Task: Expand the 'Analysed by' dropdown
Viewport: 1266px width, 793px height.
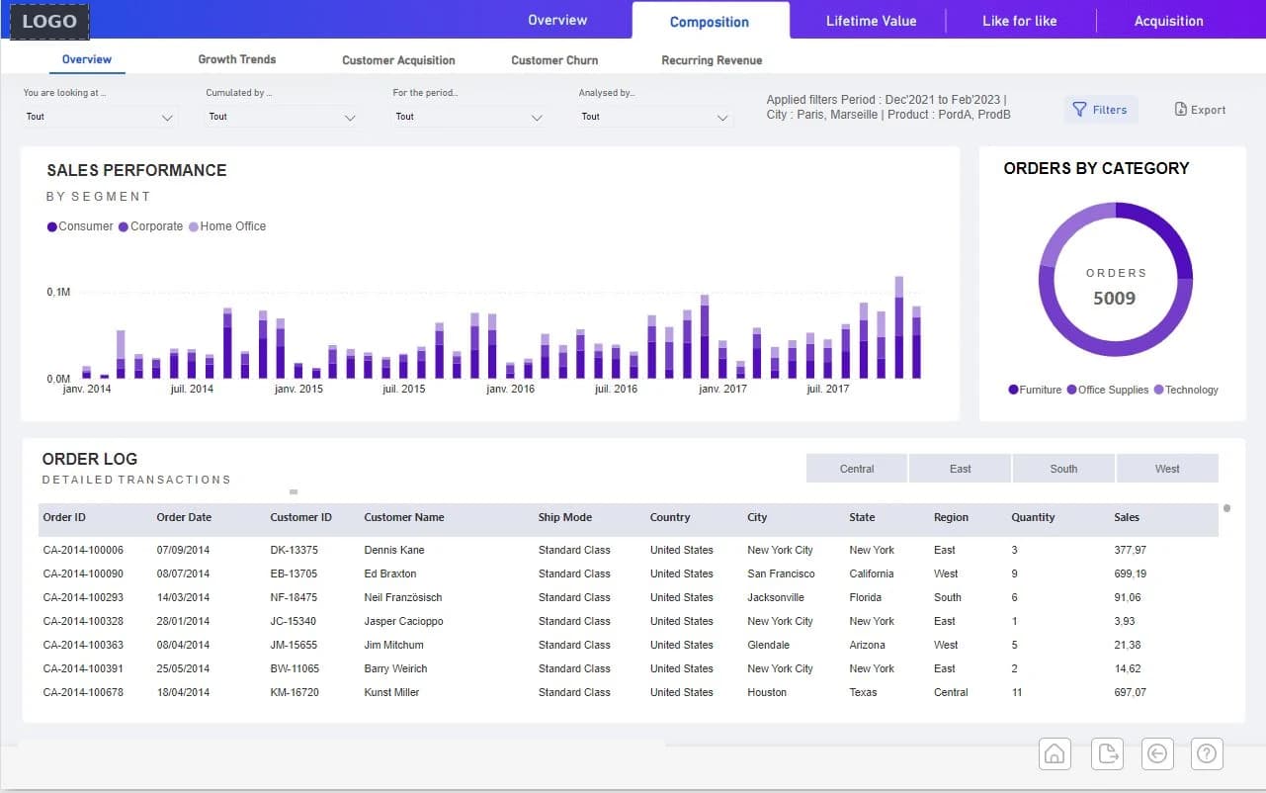Action: click(655, 117)
